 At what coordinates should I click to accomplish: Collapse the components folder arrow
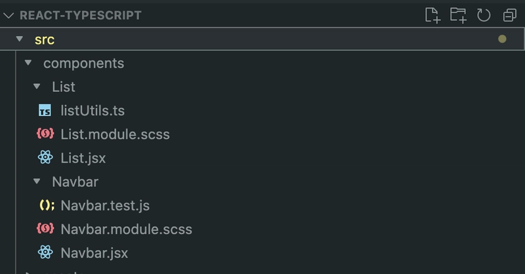coord(28,62)
